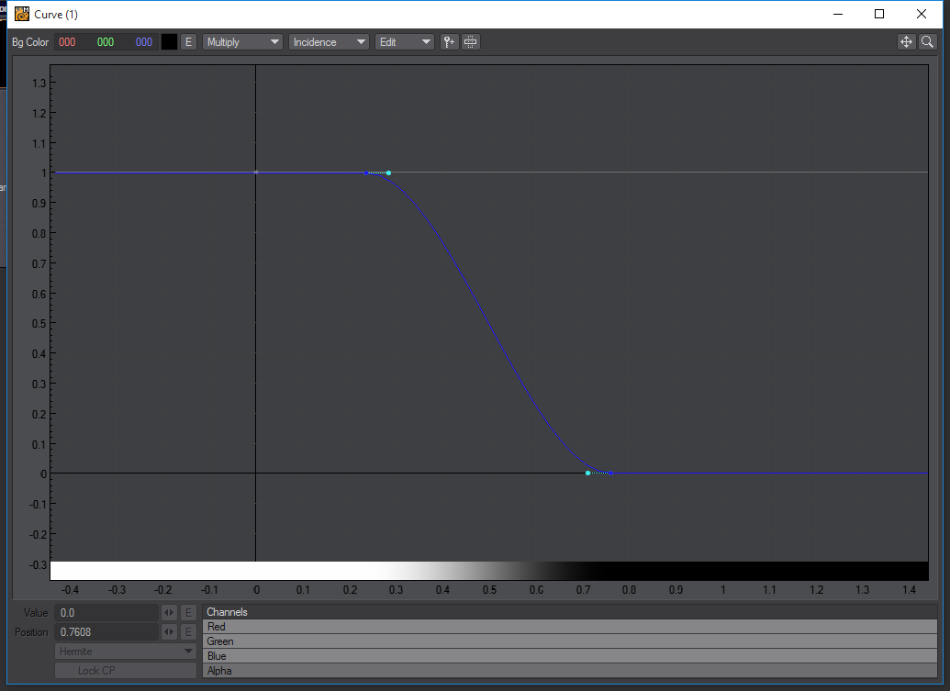Open the envelope E button for Value

coord(188,613)
